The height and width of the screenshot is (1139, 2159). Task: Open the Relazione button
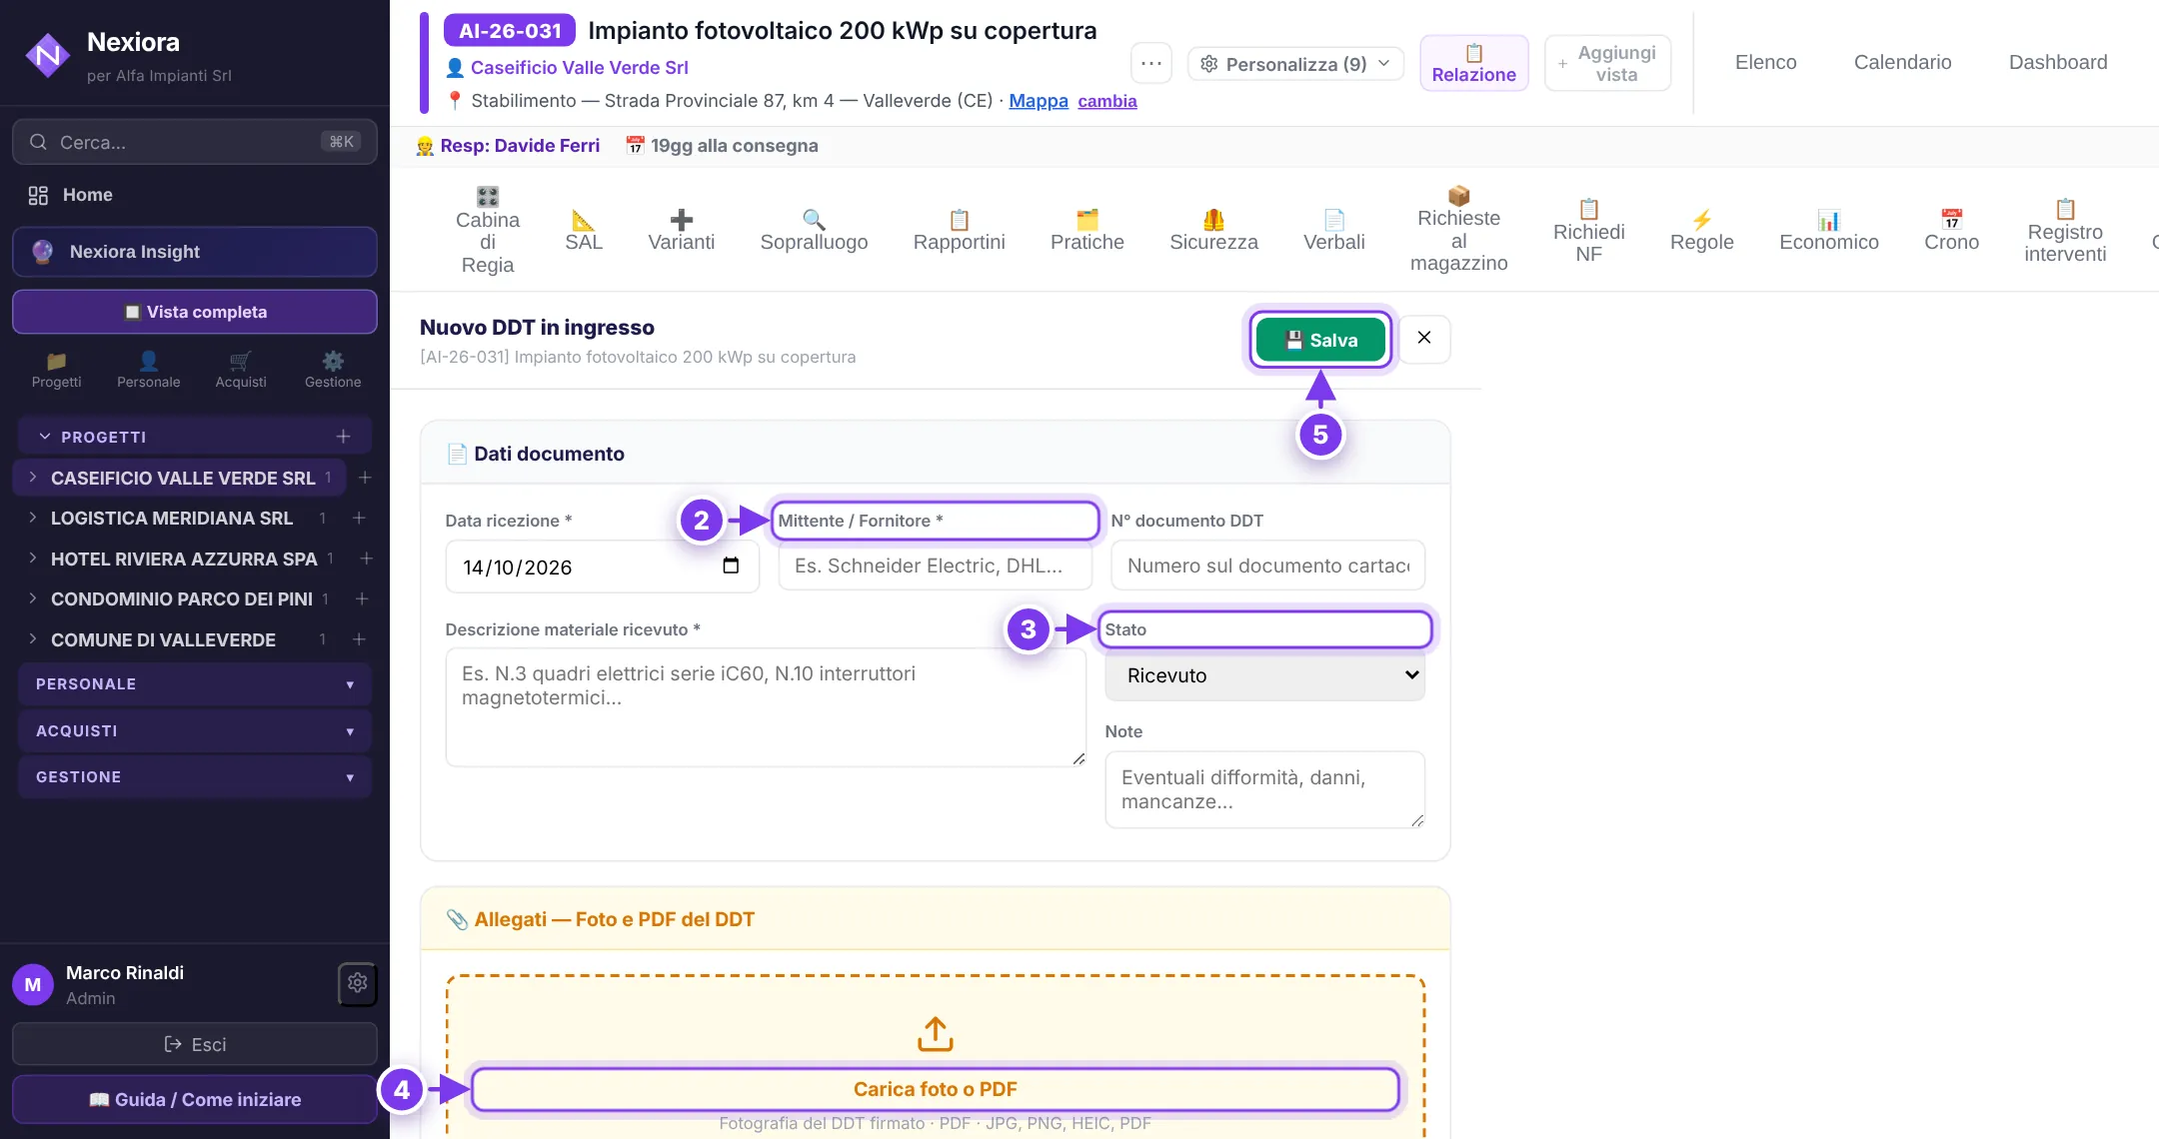[x=1473, y=63]
